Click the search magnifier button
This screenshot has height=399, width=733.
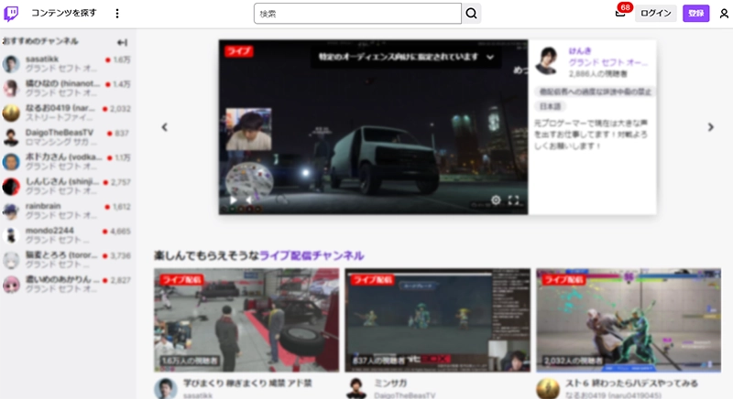(x=472, y=14)
